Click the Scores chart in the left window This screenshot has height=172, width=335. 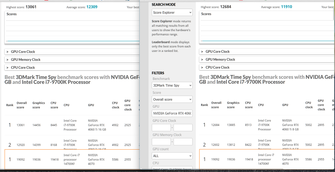click(72, 30)
